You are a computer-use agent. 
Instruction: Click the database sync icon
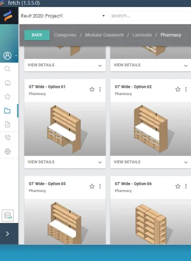[8, 216]
